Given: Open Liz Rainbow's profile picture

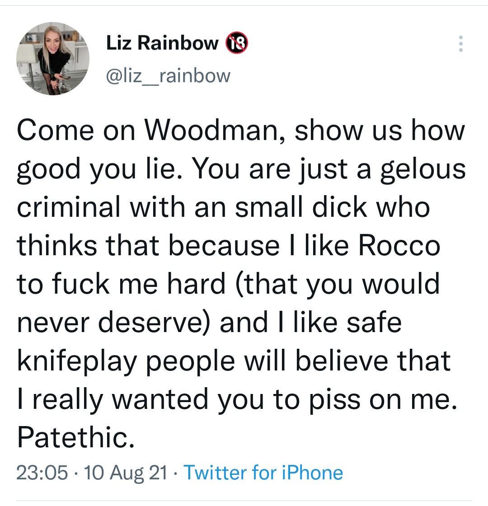Looking at the screenshot, I should 53,59.
